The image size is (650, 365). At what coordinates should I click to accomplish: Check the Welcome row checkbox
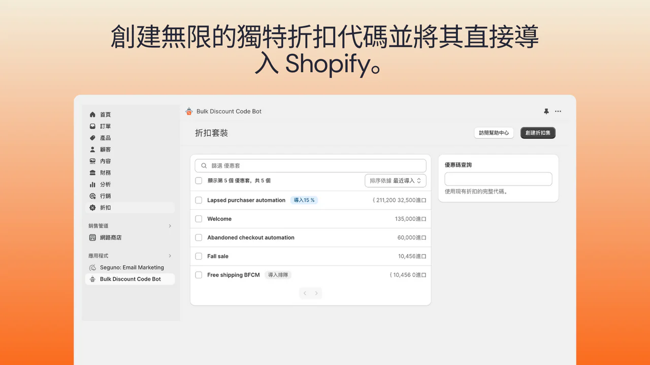pos(199,219)
